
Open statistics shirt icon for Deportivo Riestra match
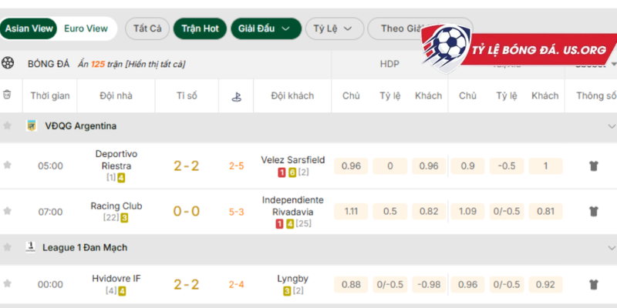[x=593, y=166]
